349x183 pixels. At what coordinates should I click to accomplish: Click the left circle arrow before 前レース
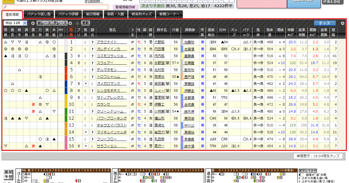point(33,23)
